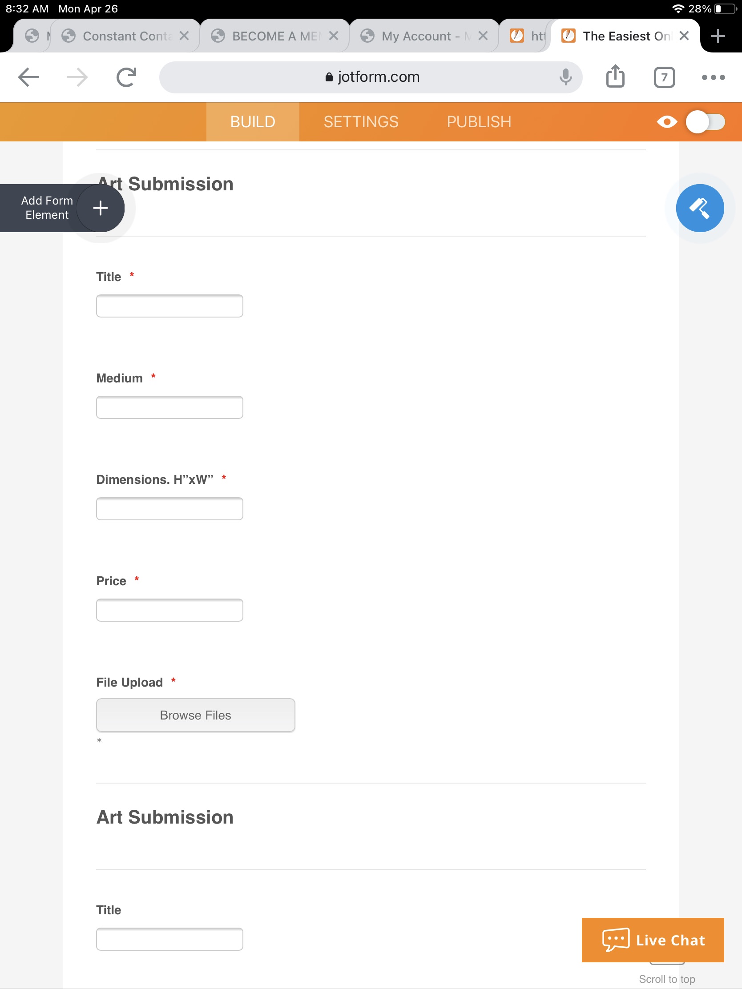742x989 pixels.
Task: Activate the microphone voice search icon
Action: [x=566, y=76]
